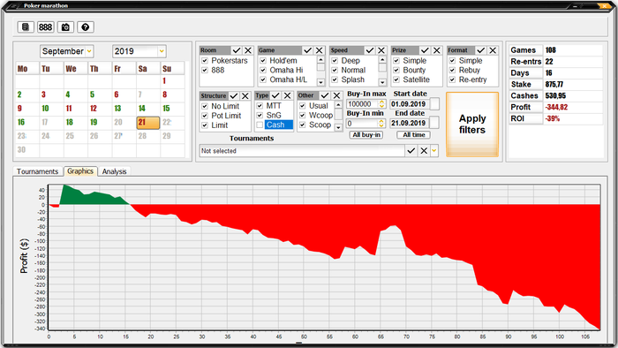Check all Structure filters
Screen dimensions: 618x348
point(234,95)
